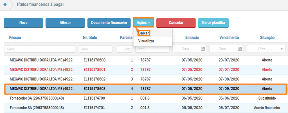Open the Ações dropdown button
Image resolution: width=288 pixels, height=113 pixels.
pyautogui.click(x=143, y=23)
